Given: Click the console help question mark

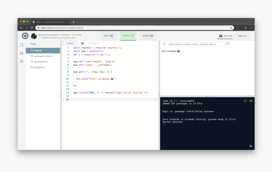Looking at the screenshot, I should [250, 146].
